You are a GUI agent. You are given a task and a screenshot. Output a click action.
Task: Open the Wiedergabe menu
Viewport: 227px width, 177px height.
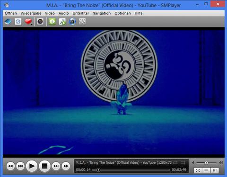31,13
